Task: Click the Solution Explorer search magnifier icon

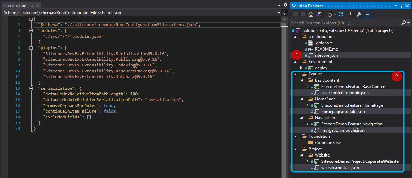Action: point(404,23)
